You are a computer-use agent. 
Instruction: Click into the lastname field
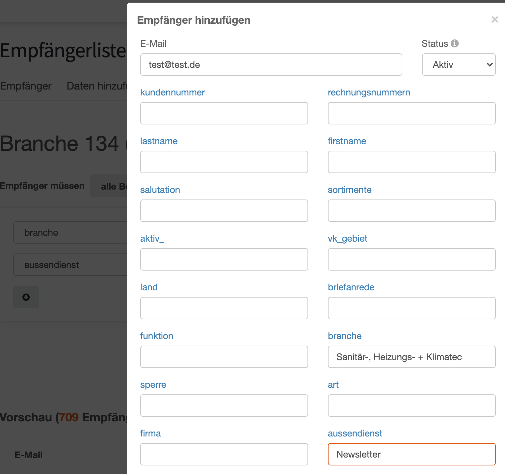tap(224, 162)
